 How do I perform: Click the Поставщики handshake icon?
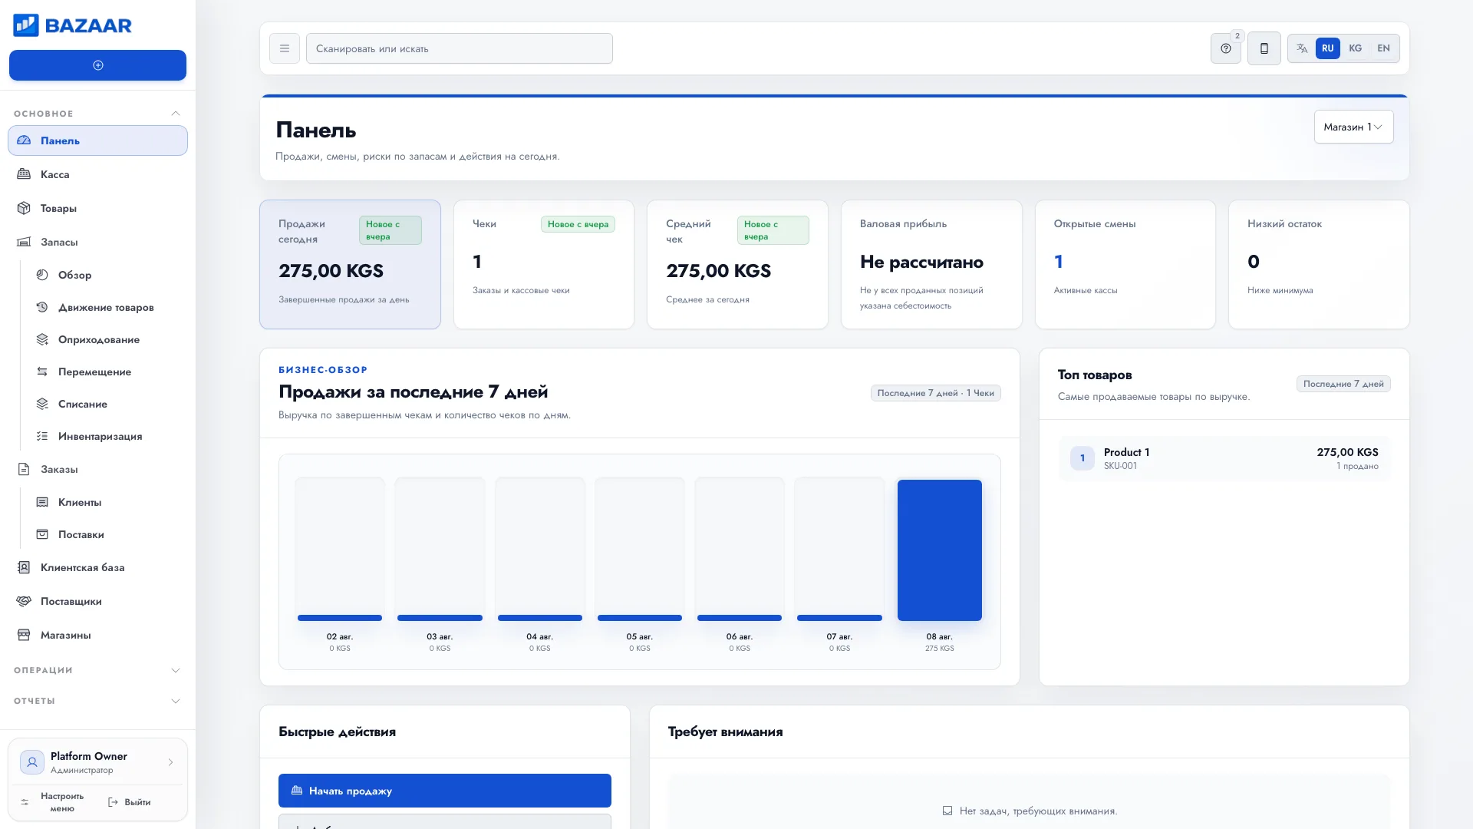[24, 601]
